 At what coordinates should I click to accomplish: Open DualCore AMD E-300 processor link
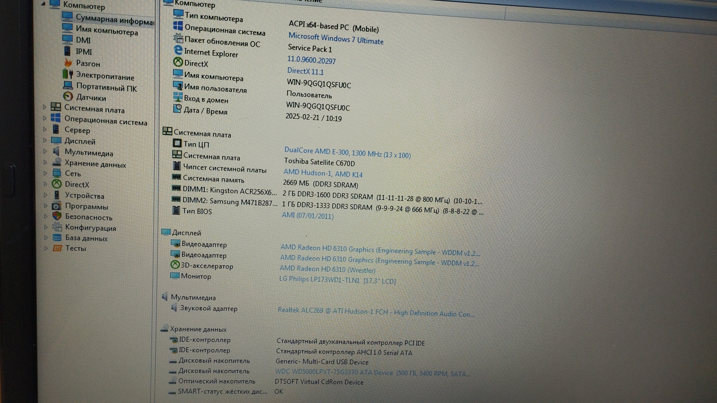[347, 152]
